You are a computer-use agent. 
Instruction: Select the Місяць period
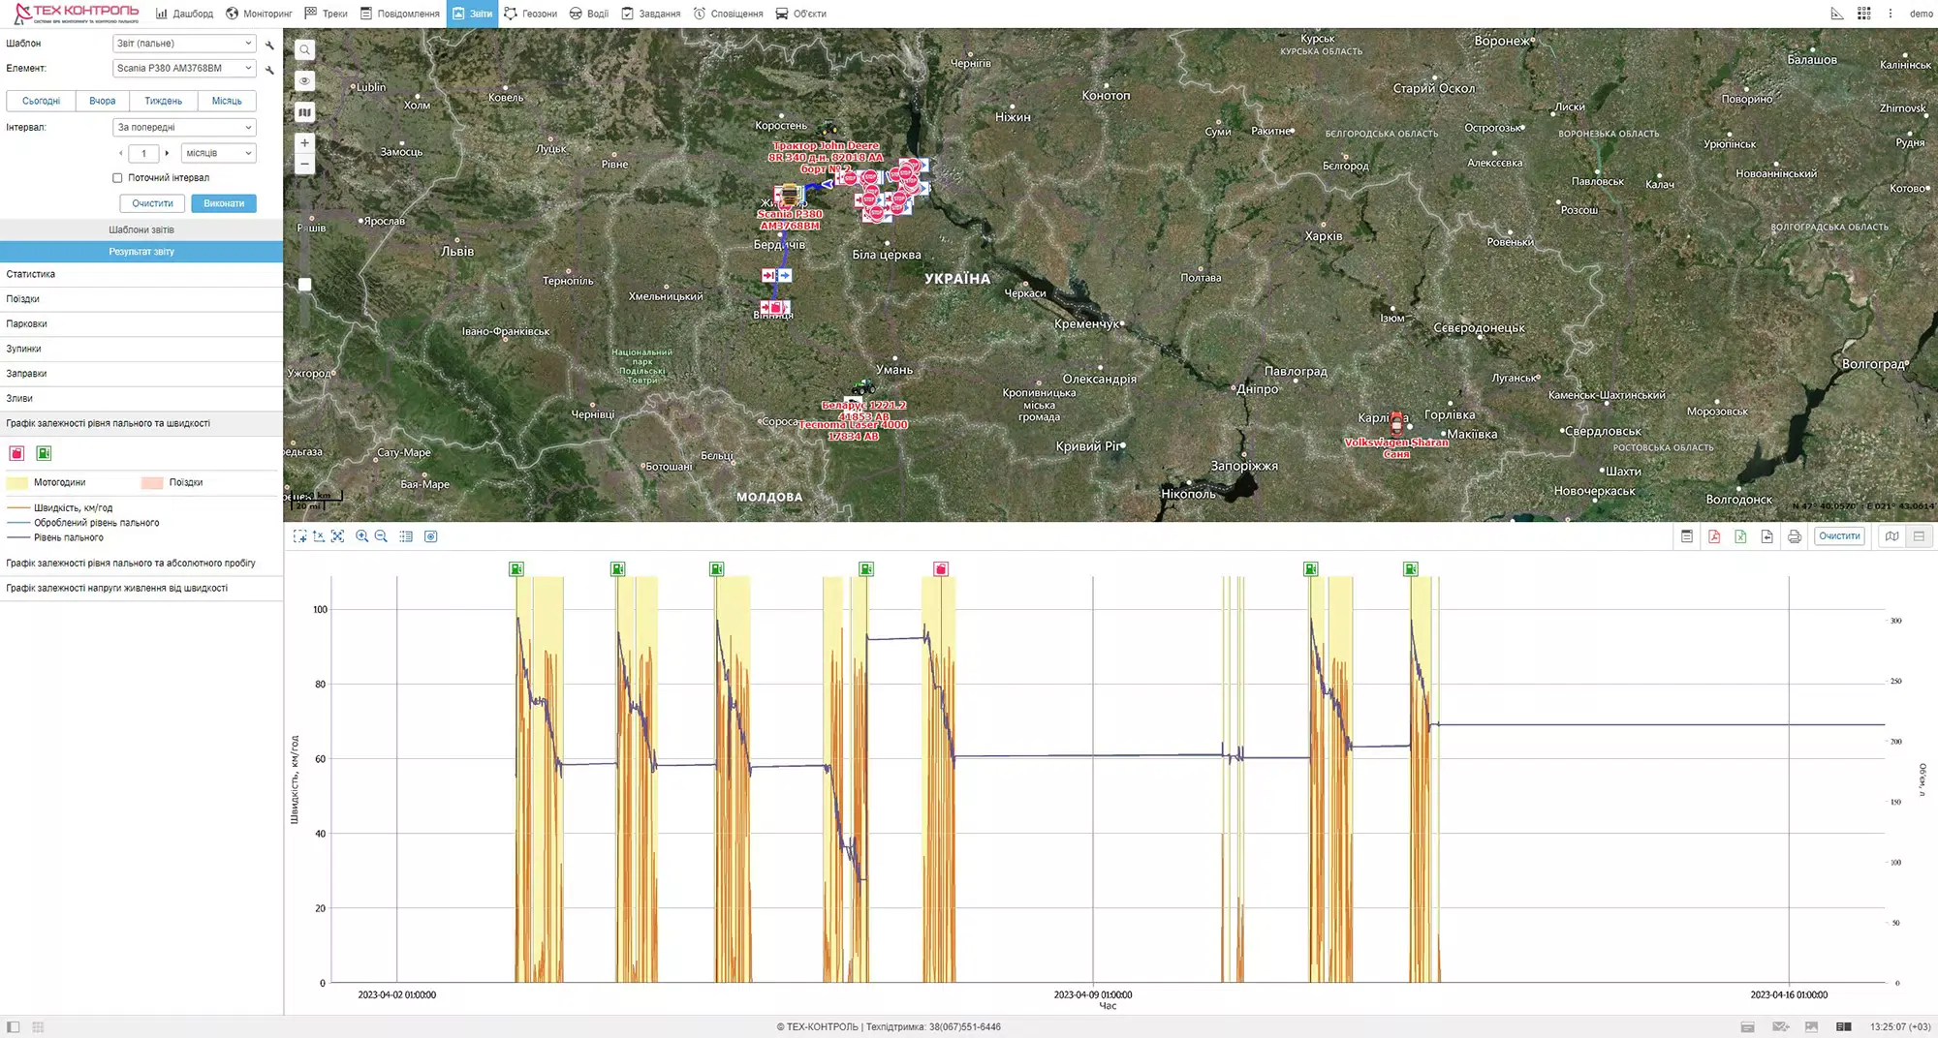(227, 101)
